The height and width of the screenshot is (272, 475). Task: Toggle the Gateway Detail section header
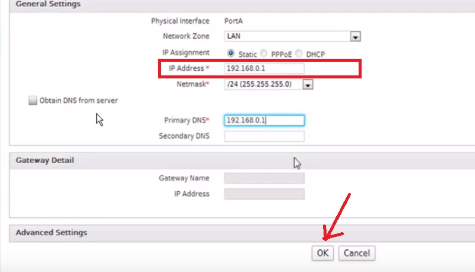(45, 160)
